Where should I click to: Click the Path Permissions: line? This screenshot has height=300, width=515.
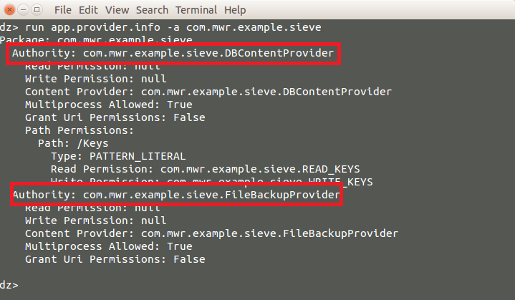[x=80, y=130]
